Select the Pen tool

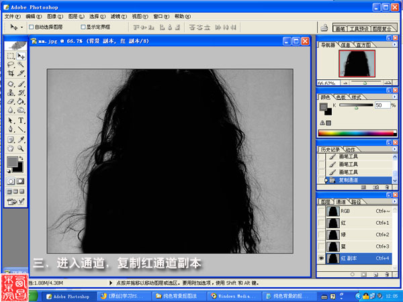11,129
